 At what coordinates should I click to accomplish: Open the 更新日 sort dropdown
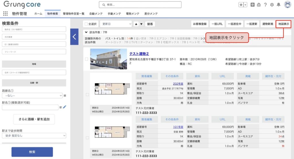tap(116, 24)
